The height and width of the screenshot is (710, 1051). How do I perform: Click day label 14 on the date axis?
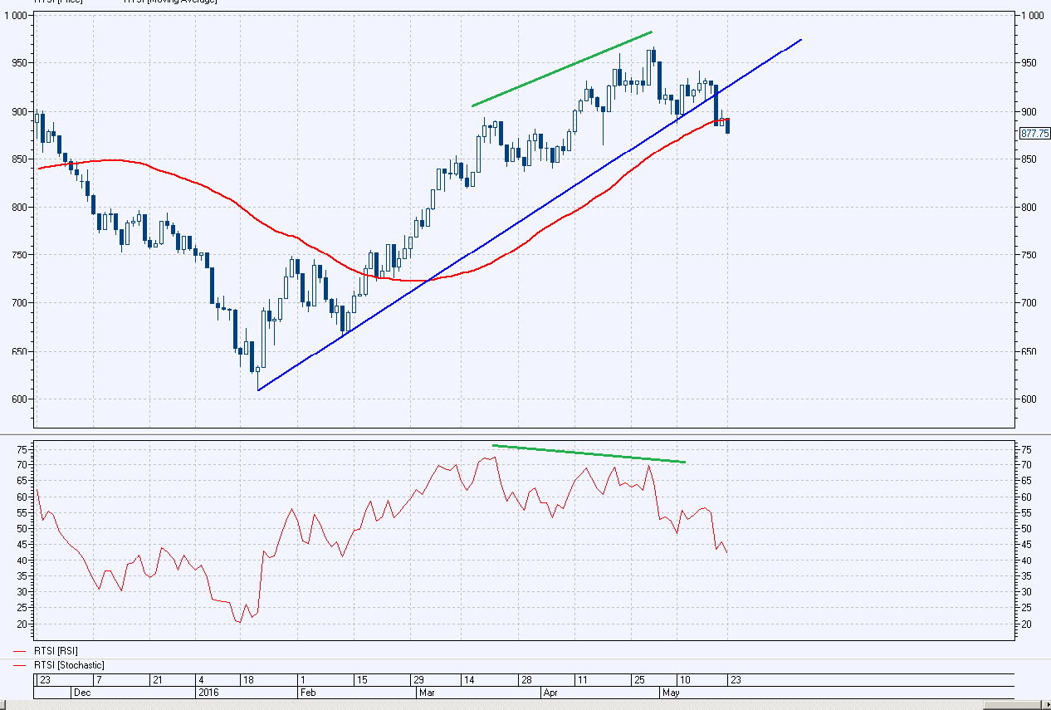click(x=469, y=680)
